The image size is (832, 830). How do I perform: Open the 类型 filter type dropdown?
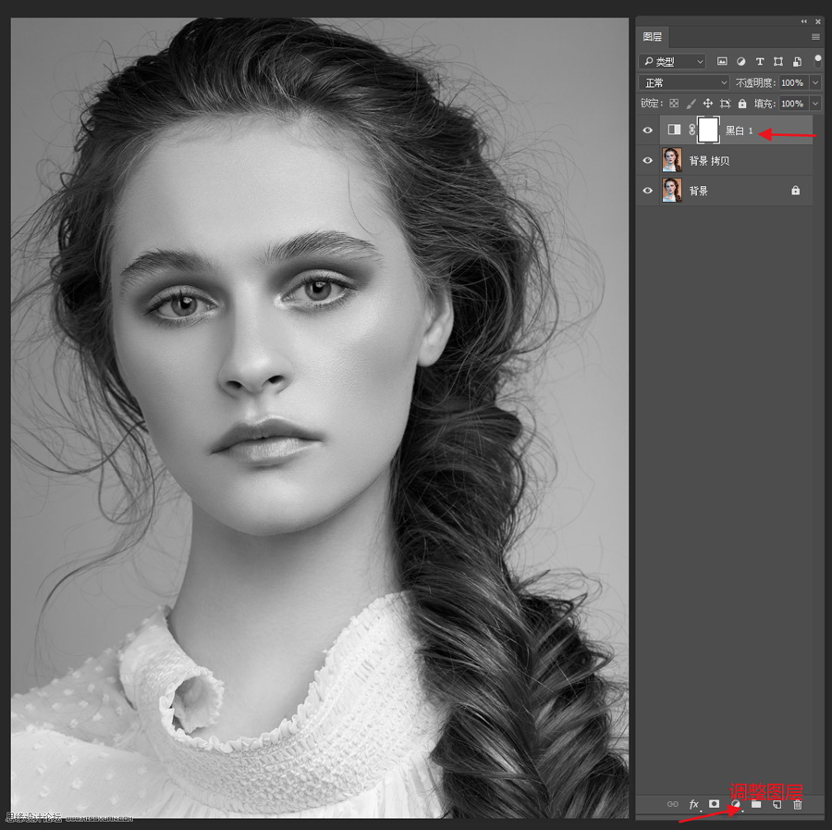point(672,62)
